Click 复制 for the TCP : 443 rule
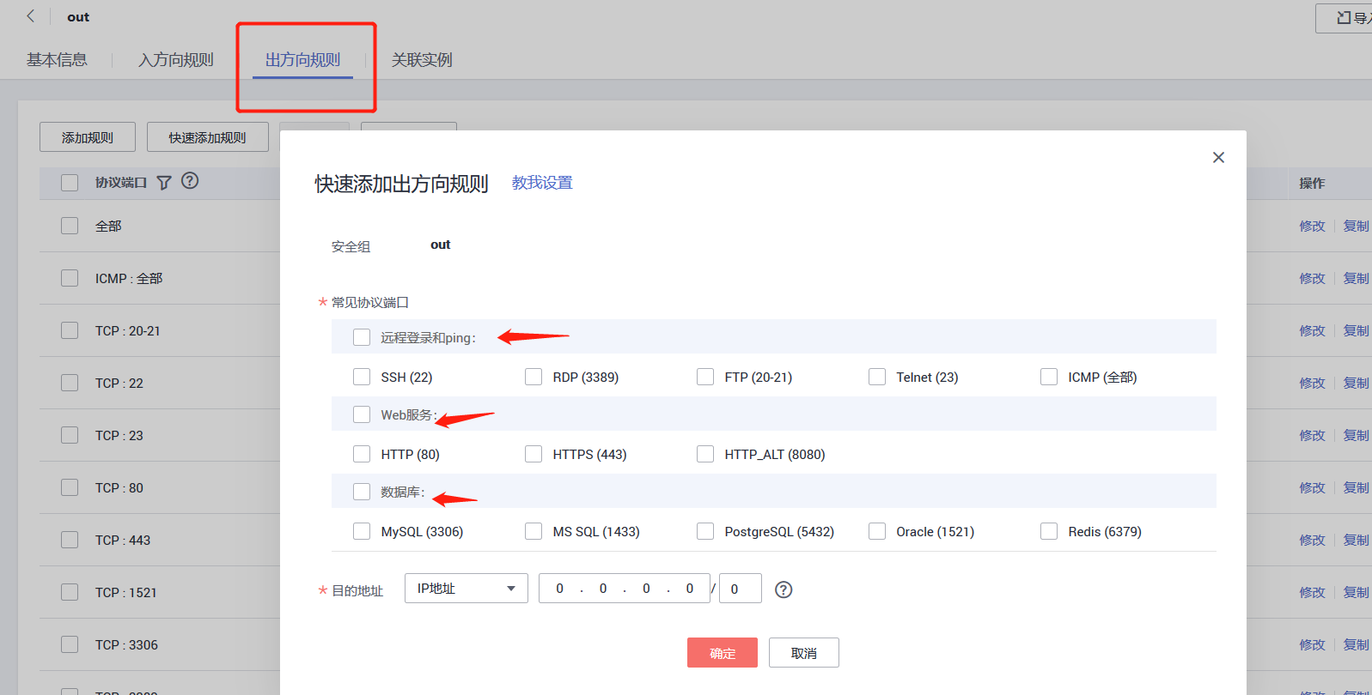The width and height of the screenshot is (1372, 695). 1357,540
